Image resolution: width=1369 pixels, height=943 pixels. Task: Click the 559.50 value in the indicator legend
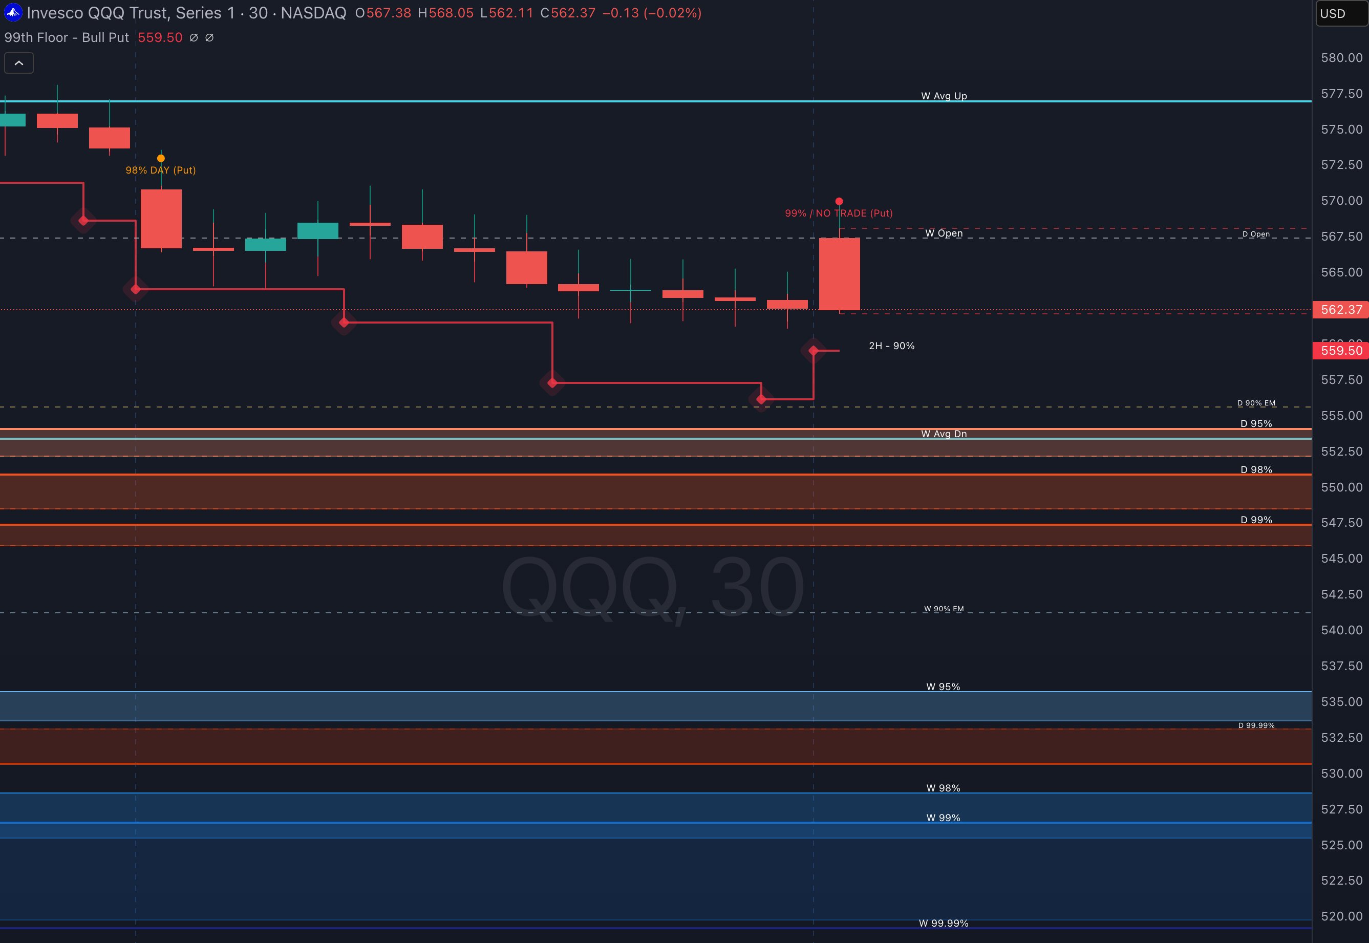pyautogui.click(x=160, y=37)
